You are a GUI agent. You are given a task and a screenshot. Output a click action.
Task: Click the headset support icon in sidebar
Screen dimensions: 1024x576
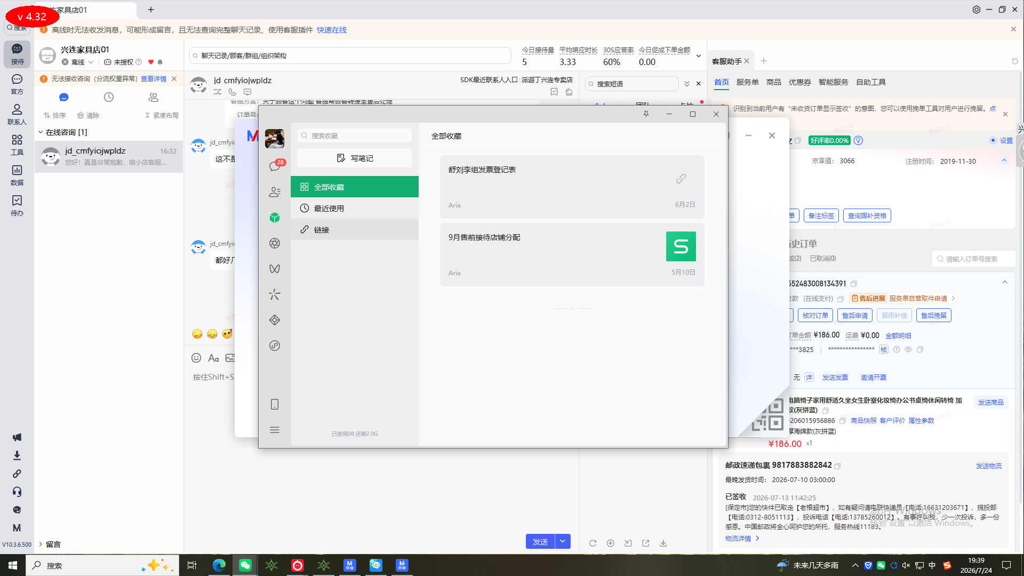17,492
